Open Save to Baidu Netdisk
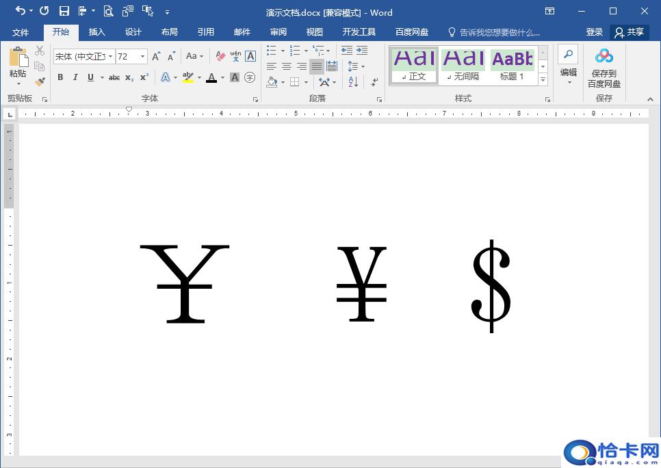The image size is (661, 468). click(x=604, y=69)
